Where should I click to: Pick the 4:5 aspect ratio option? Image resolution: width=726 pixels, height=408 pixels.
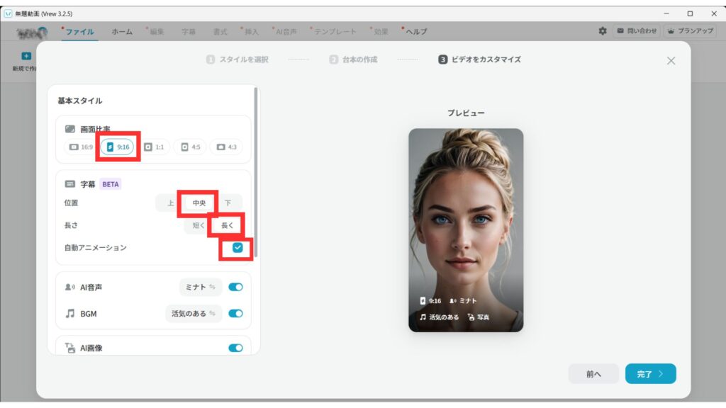(189, 147)
